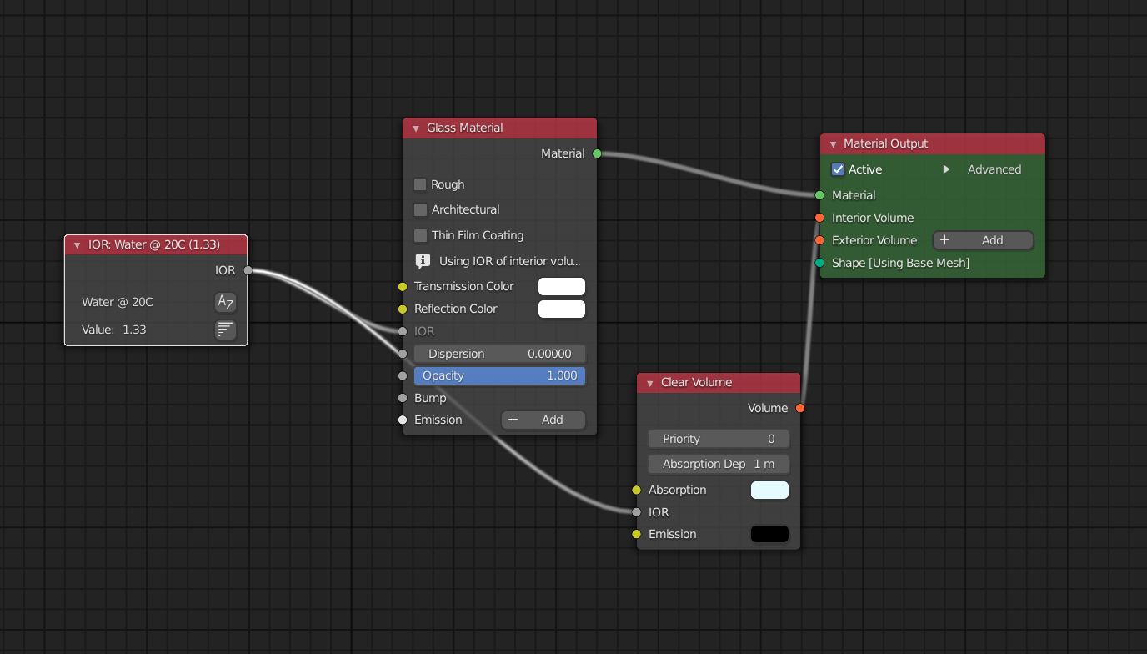Collapse the Clear Volume node

(x=649, y=383)
